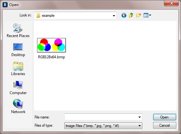The image size is (181, 134).
Task: Click the blue Back arrow icon
Action: 124,15
